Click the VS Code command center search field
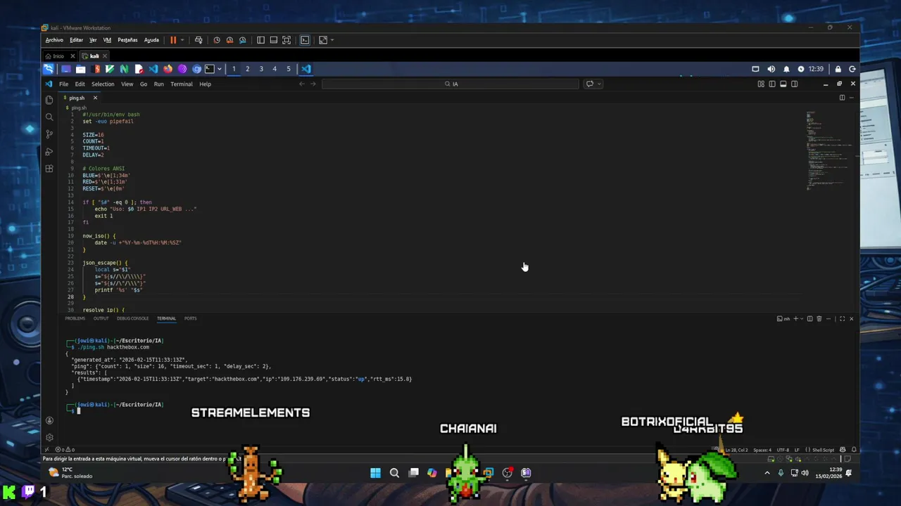 [450, 84]
